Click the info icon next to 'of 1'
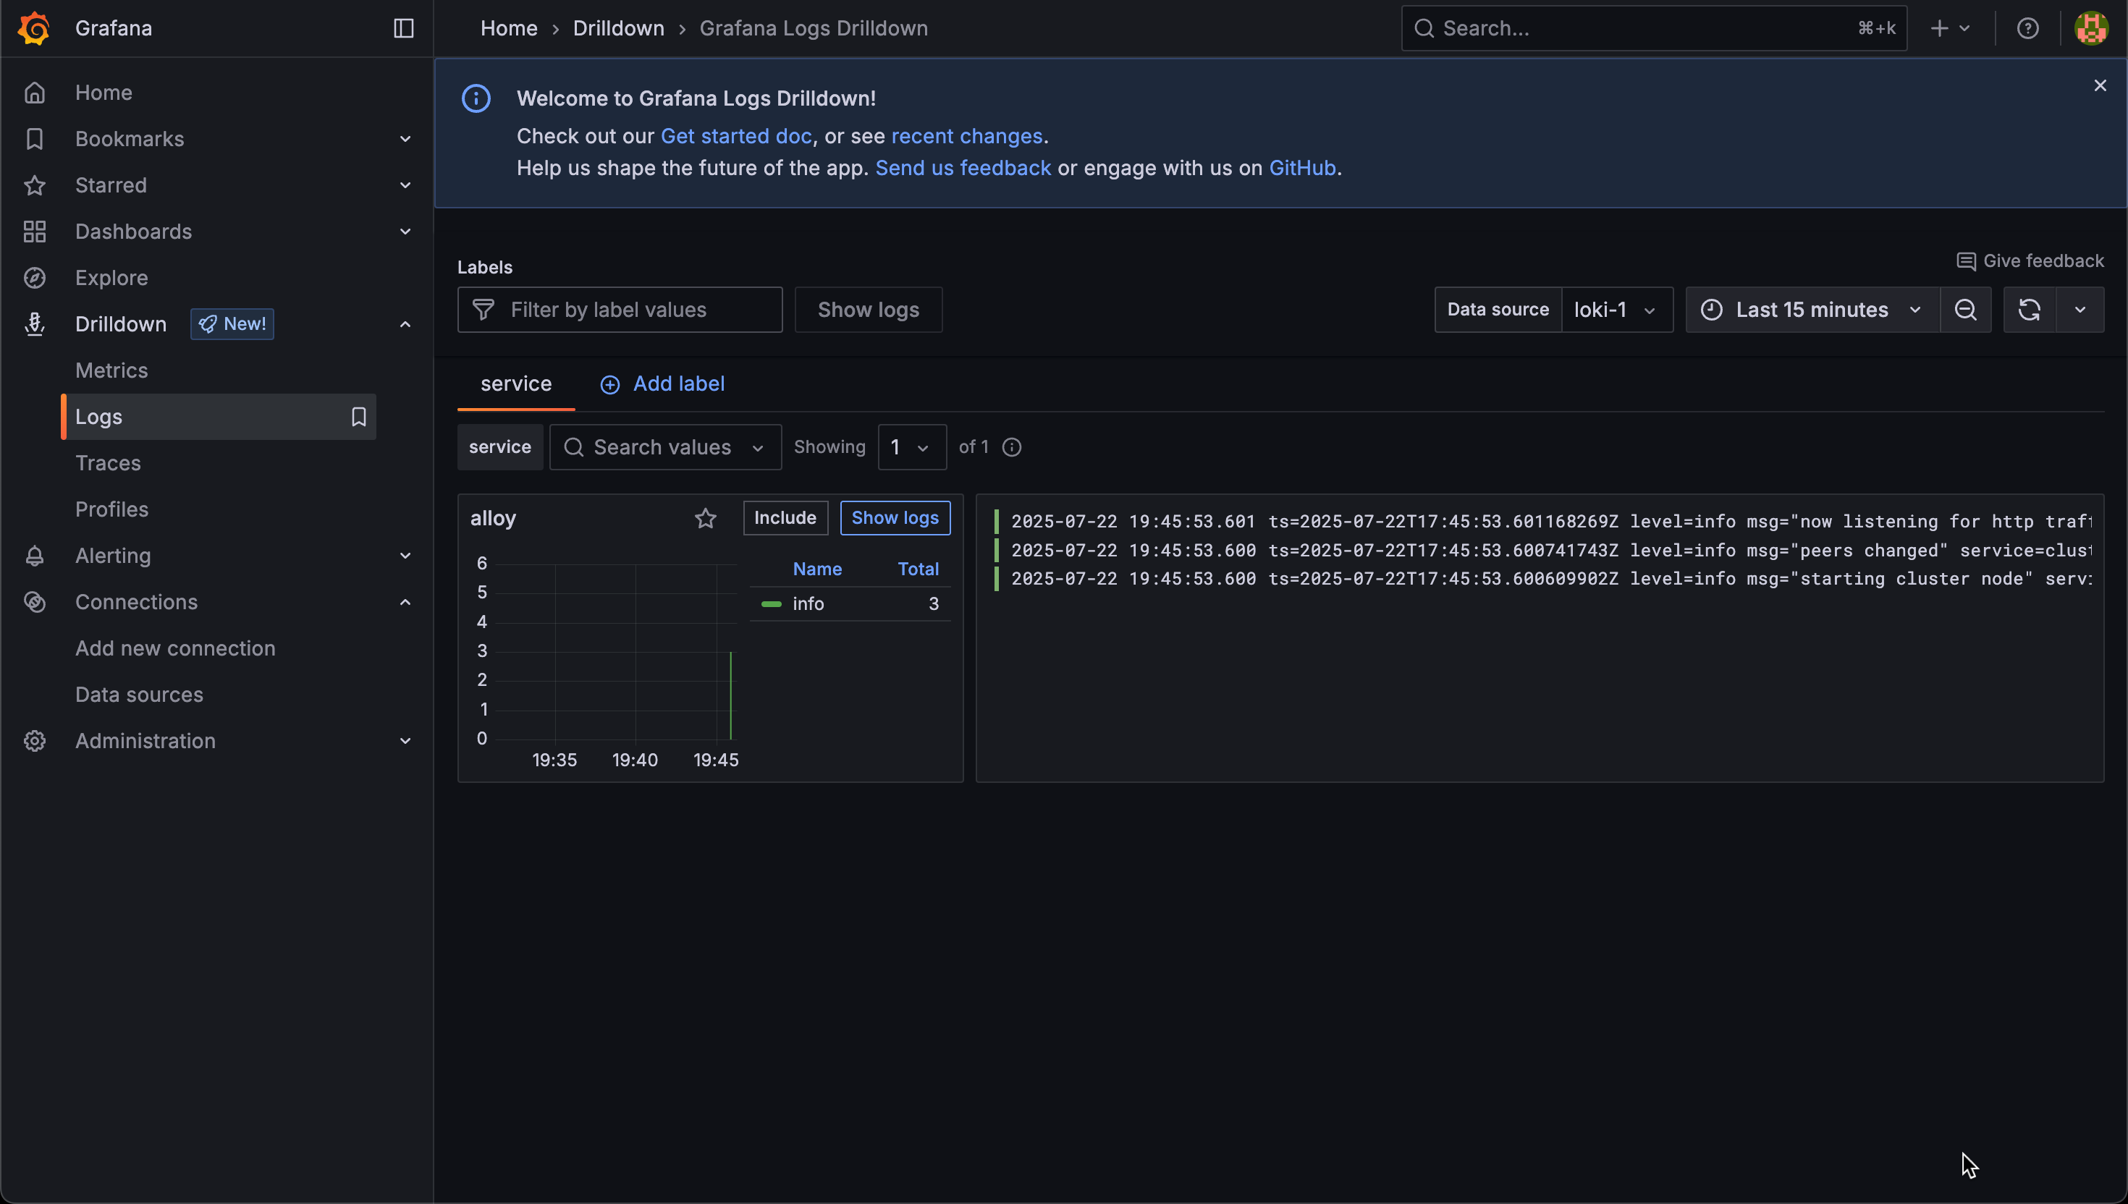 click(x=1011, y=447)
